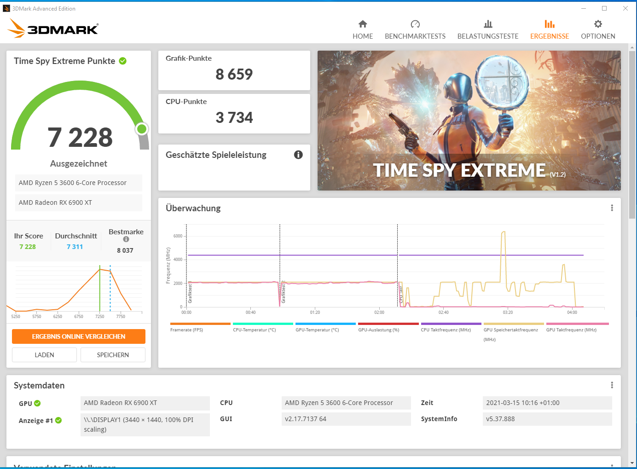The height and width of the screenshot is (469, 637).
Task: Click the green validation check next to Time Spy Extreme Punkte
Action: click(x=123, y=61)
